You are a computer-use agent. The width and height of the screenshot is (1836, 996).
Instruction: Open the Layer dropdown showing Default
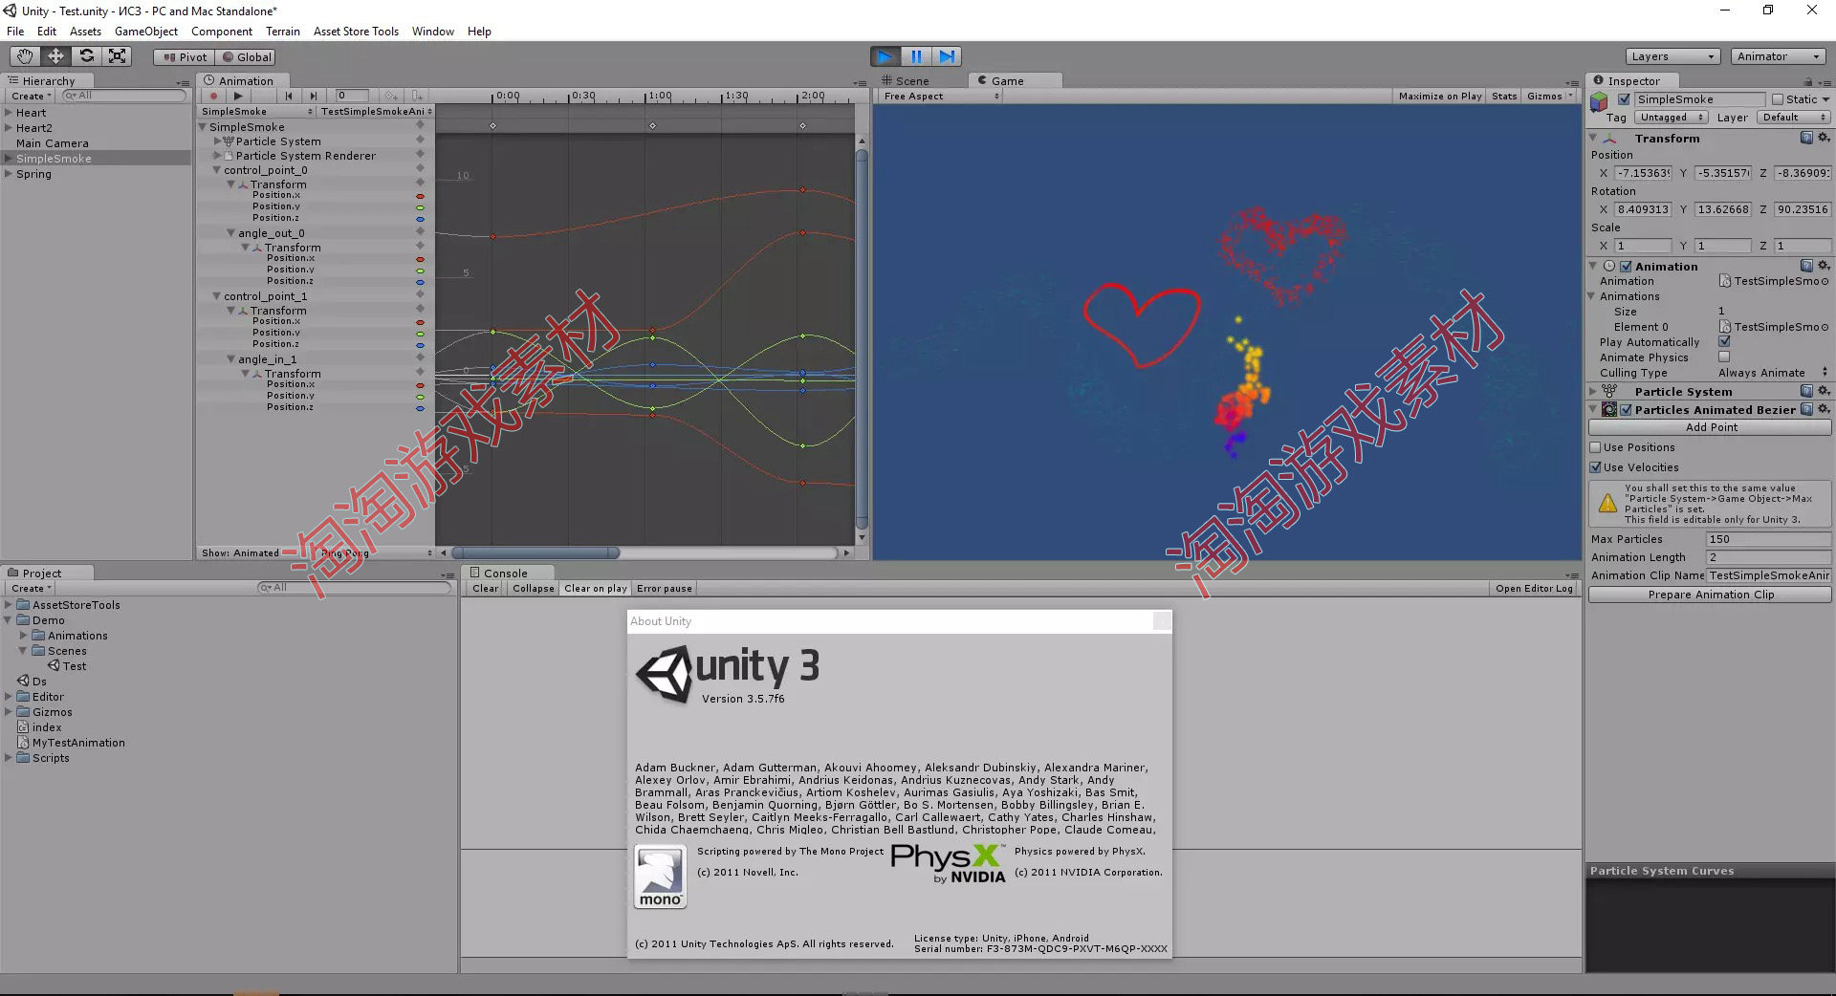click(1792, 118)
